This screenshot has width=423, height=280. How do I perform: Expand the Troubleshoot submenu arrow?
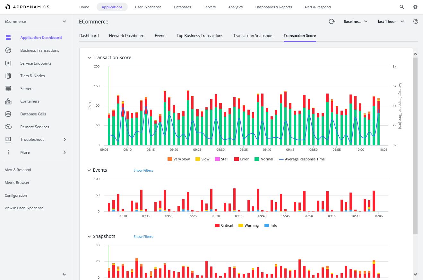pyautogui.click(x=65, y=140)
